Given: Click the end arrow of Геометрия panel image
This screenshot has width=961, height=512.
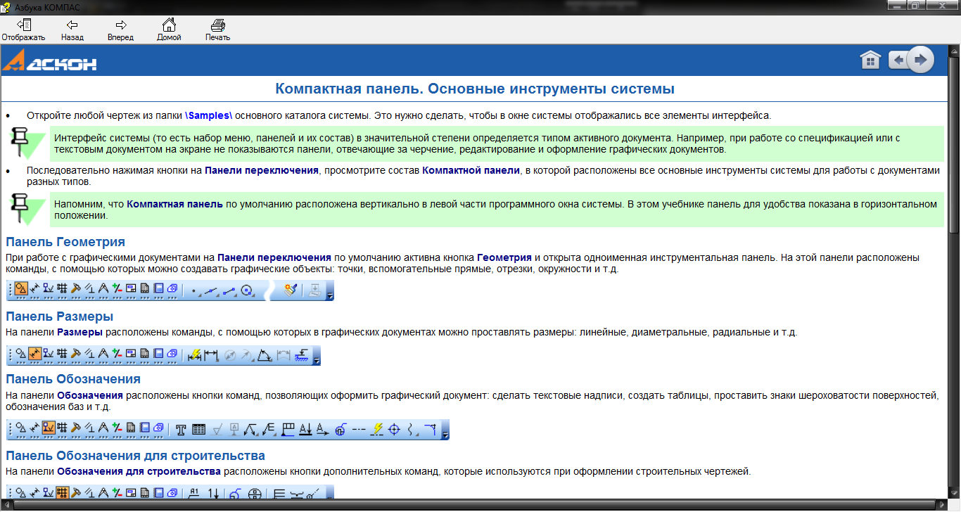Looking at the screenshot, I should tap(330, 290).
